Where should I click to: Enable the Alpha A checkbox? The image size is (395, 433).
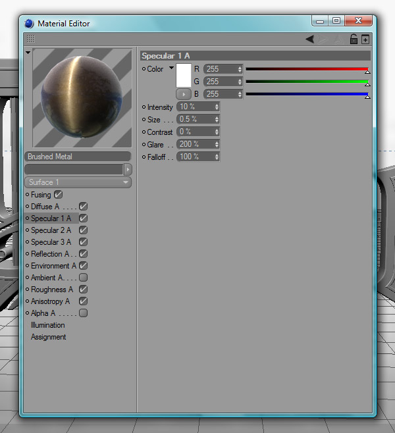(x=83, y=313)
